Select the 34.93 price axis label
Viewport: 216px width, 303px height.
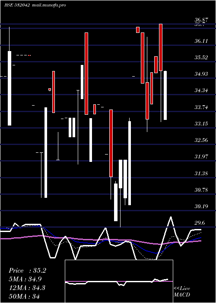201,74
